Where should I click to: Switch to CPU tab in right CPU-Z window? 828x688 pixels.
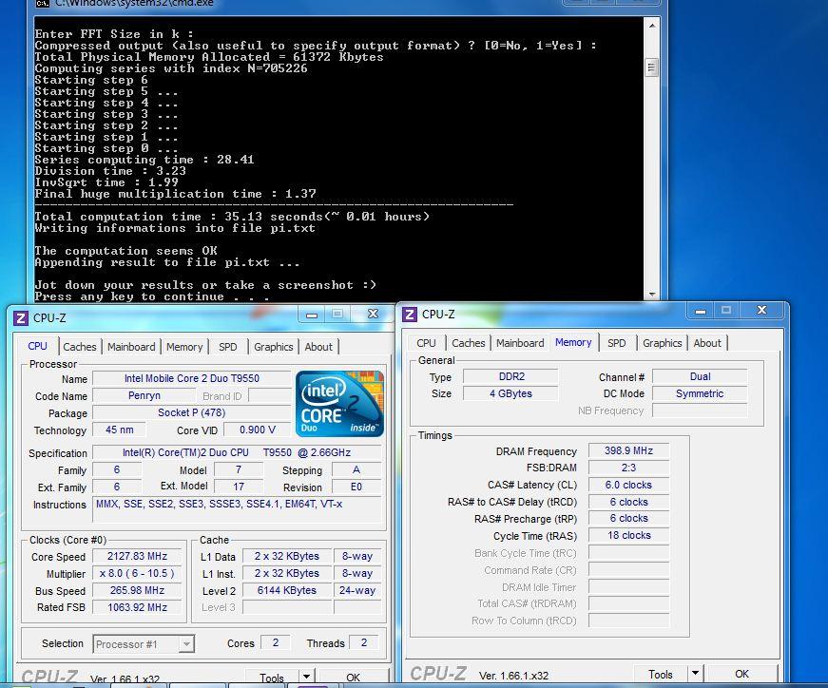tap(426, 343)
